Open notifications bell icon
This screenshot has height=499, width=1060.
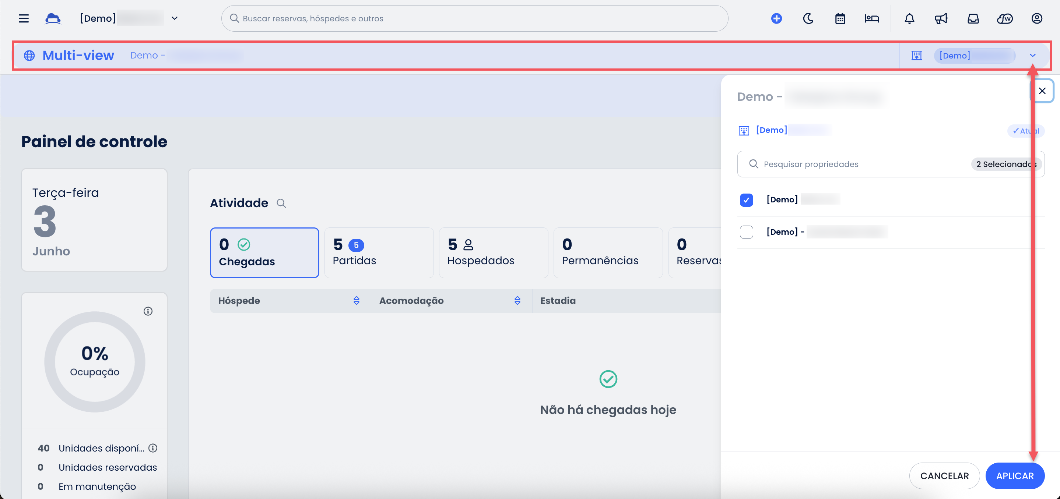(x=909, y=18)
